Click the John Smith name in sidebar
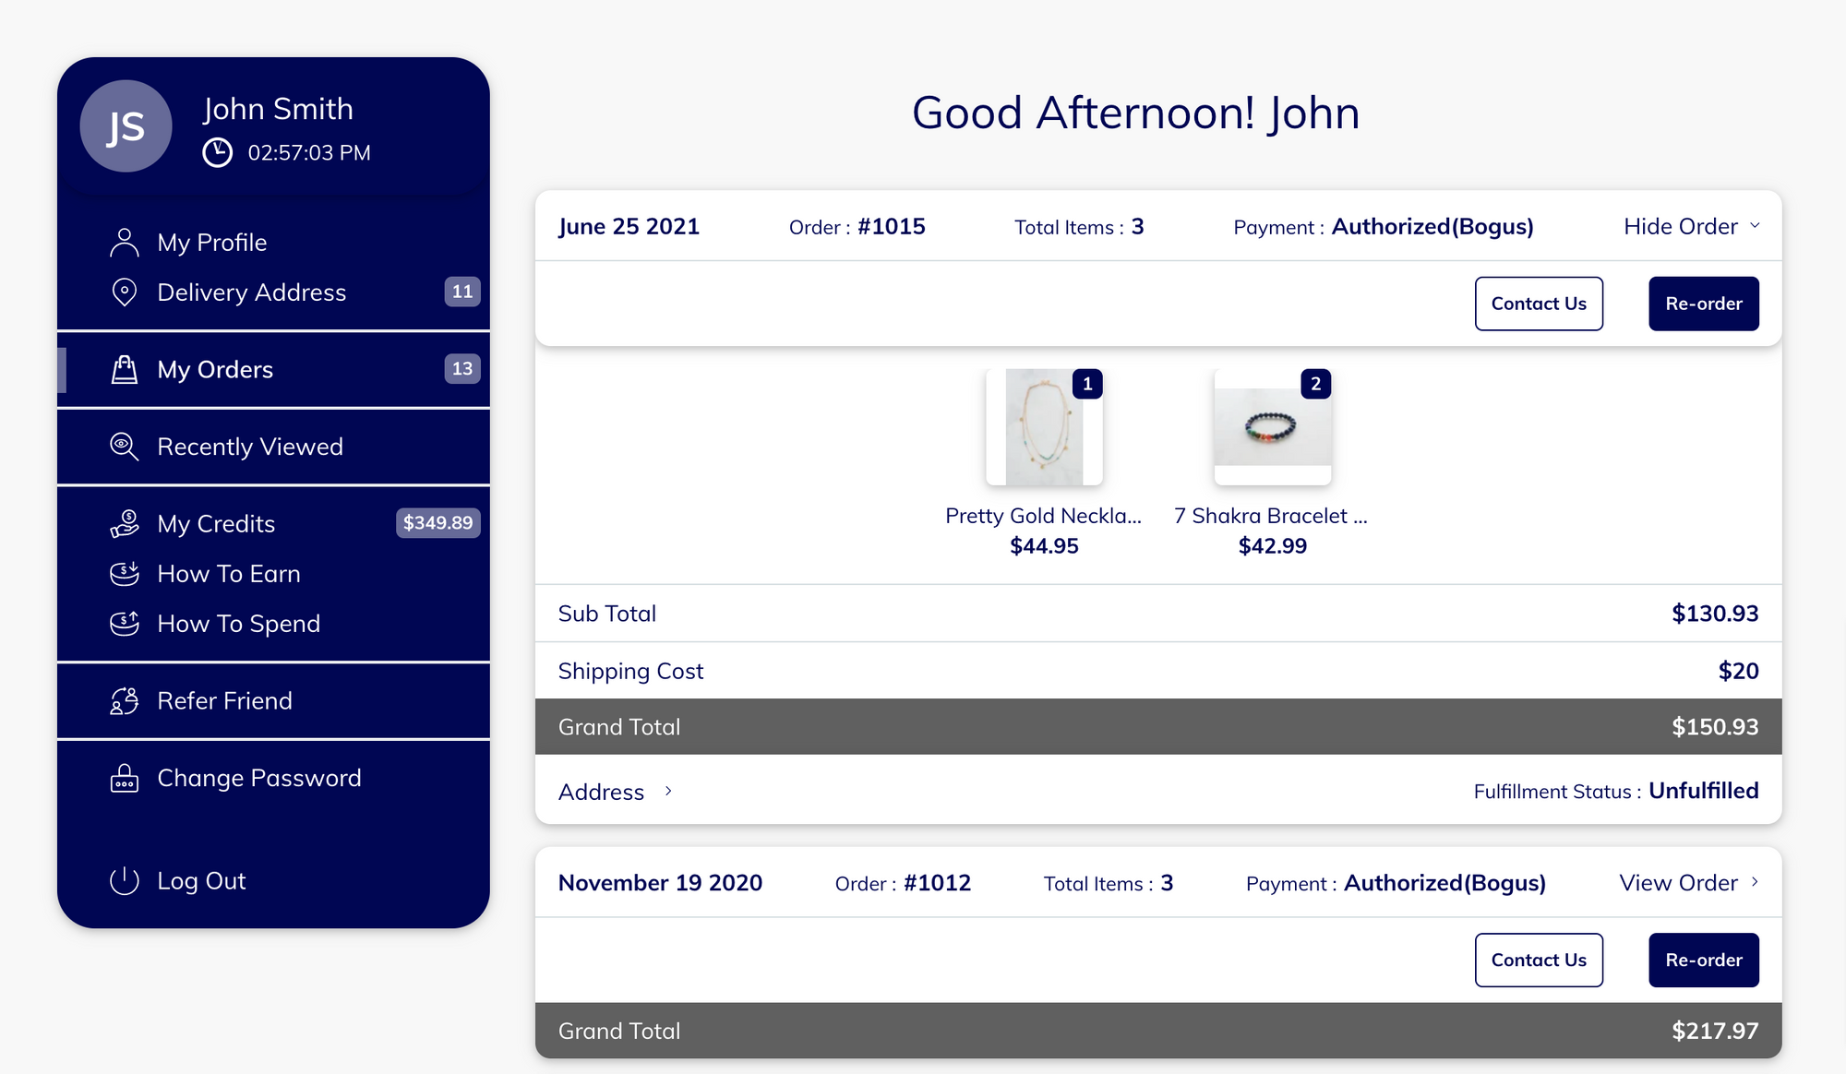The image size is (1846, 1074). point(278,109)
